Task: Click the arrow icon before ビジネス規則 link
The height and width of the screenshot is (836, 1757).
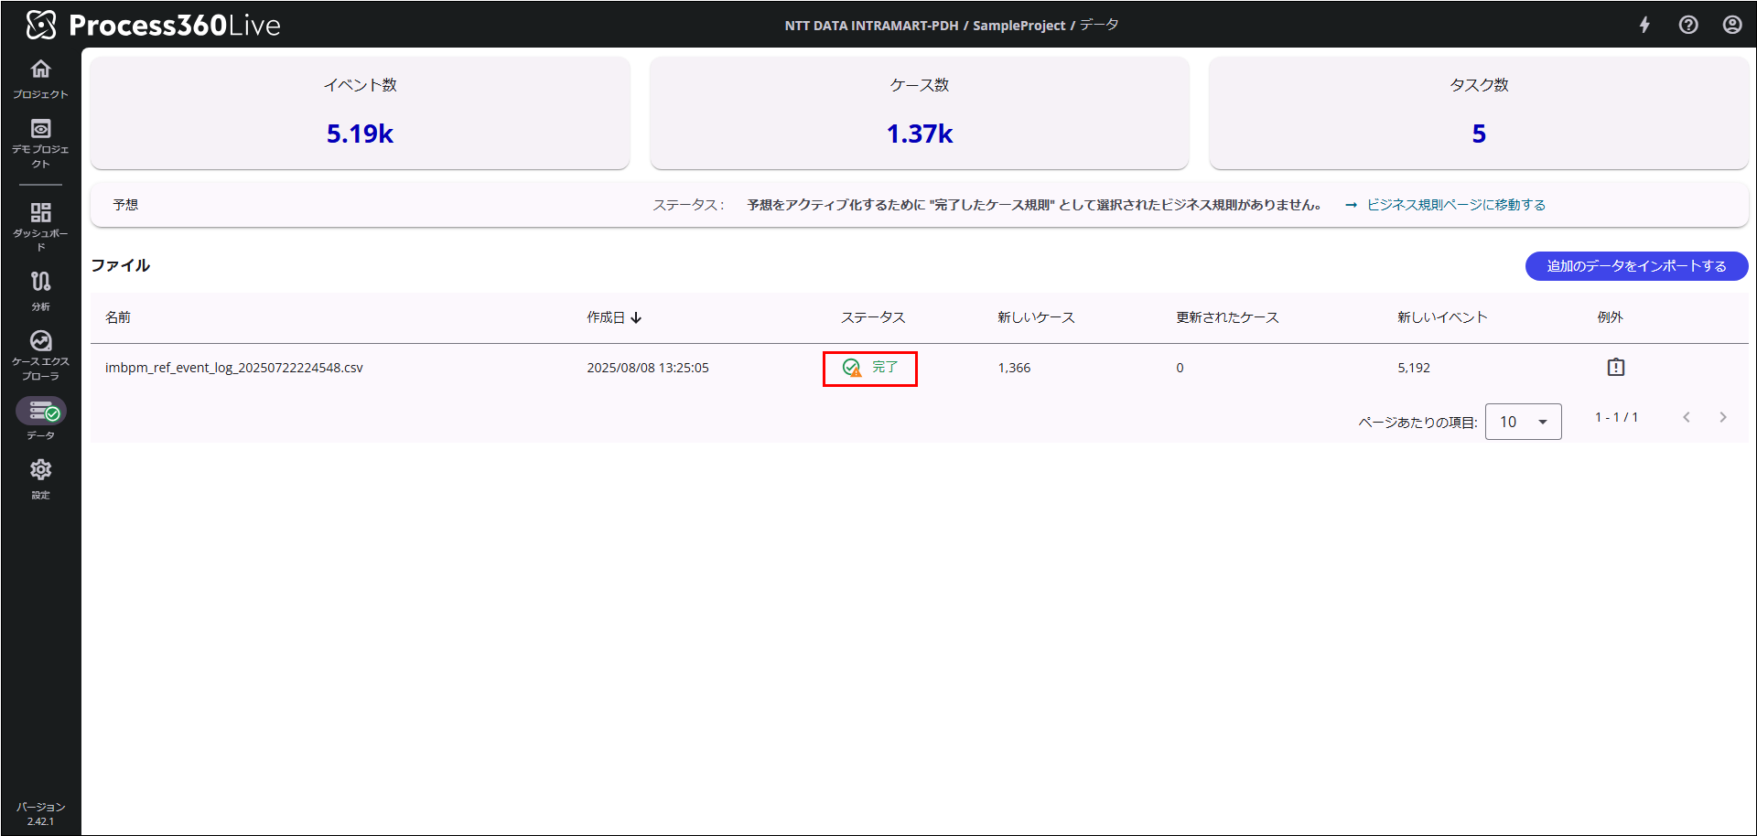Action: [1351, 205]
